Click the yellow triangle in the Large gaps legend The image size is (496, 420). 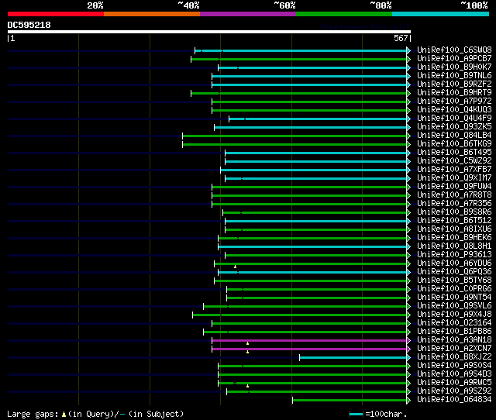pos(64,414)
